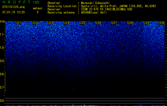Click the time marker 1222
Screen dimensions: 167x106
click(34, 23)
